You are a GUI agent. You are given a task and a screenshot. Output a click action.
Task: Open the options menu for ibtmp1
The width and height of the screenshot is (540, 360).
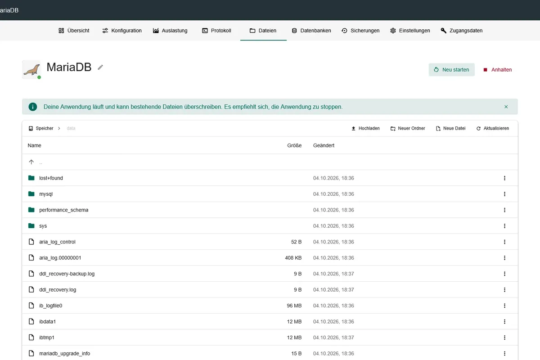[504, 337]
